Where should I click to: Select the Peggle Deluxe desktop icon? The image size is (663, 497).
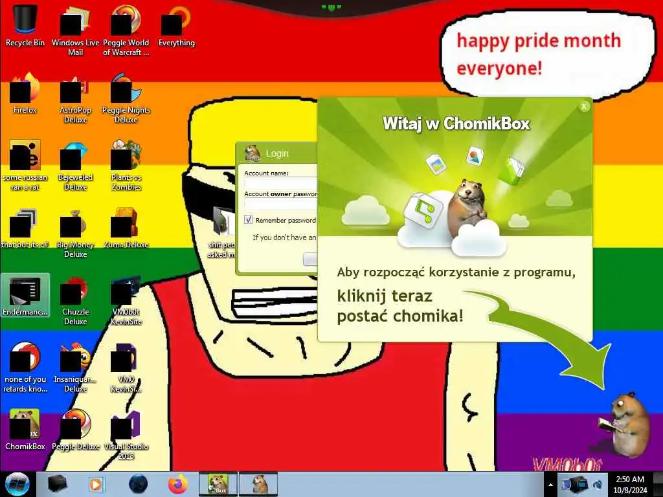tap(75, 430)
